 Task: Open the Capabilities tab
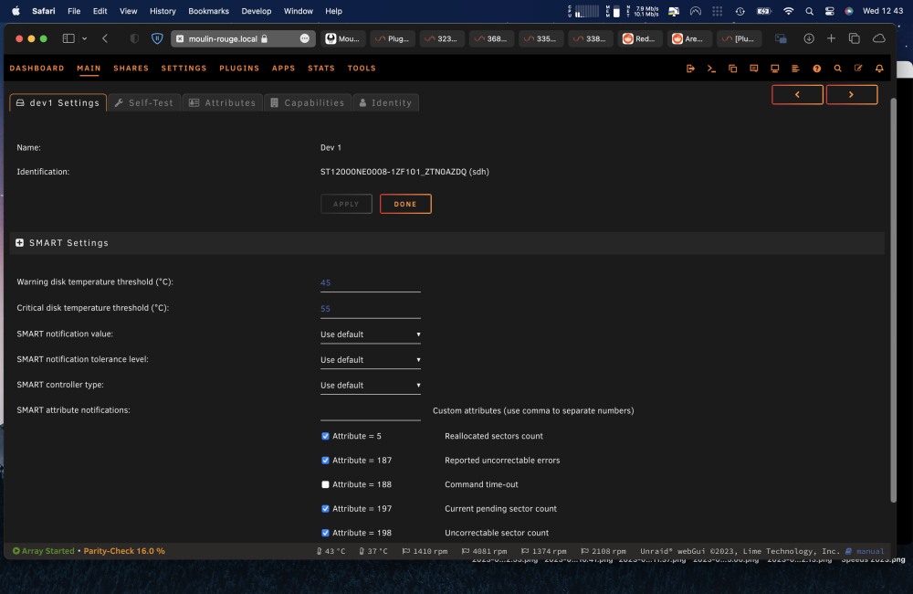point(308,102)
